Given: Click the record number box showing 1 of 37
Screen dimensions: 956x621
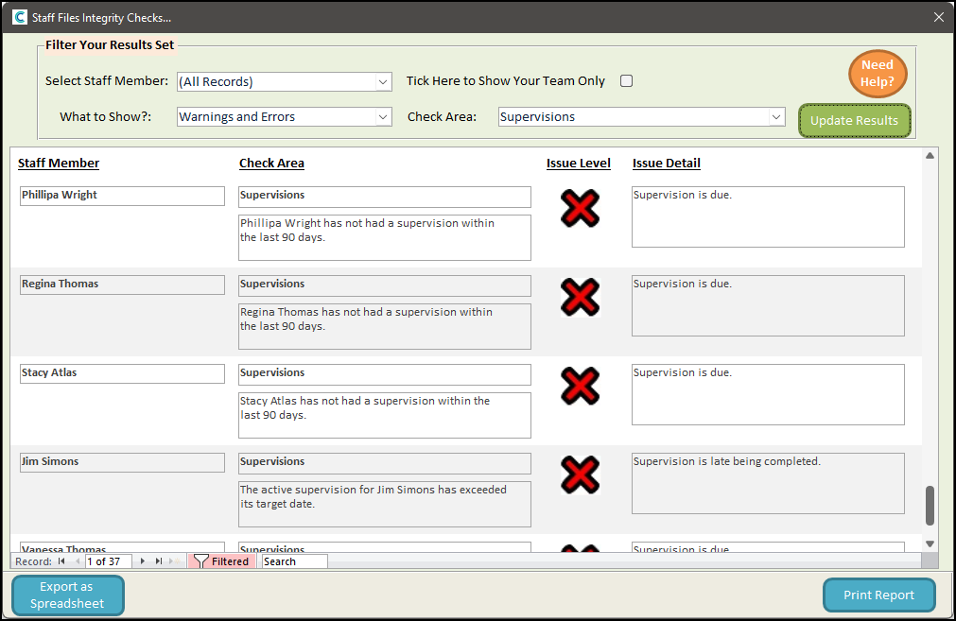Looking at the screenshot, I should (108, 561).
